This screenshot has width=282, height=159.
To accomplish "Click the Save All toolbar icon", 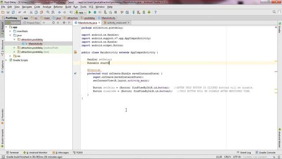I will point(8,12).
